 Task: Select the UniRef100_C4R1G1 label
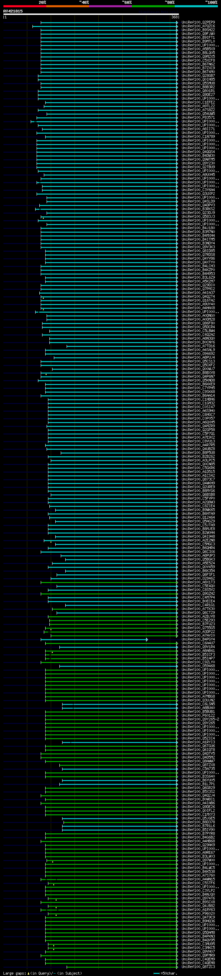pos(198,605)
